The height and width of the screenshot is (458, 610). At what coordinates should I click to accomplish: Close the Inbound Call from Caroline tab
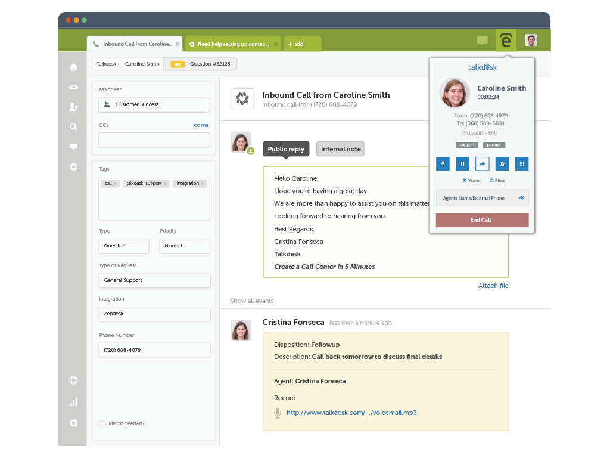tap(178, 44)
